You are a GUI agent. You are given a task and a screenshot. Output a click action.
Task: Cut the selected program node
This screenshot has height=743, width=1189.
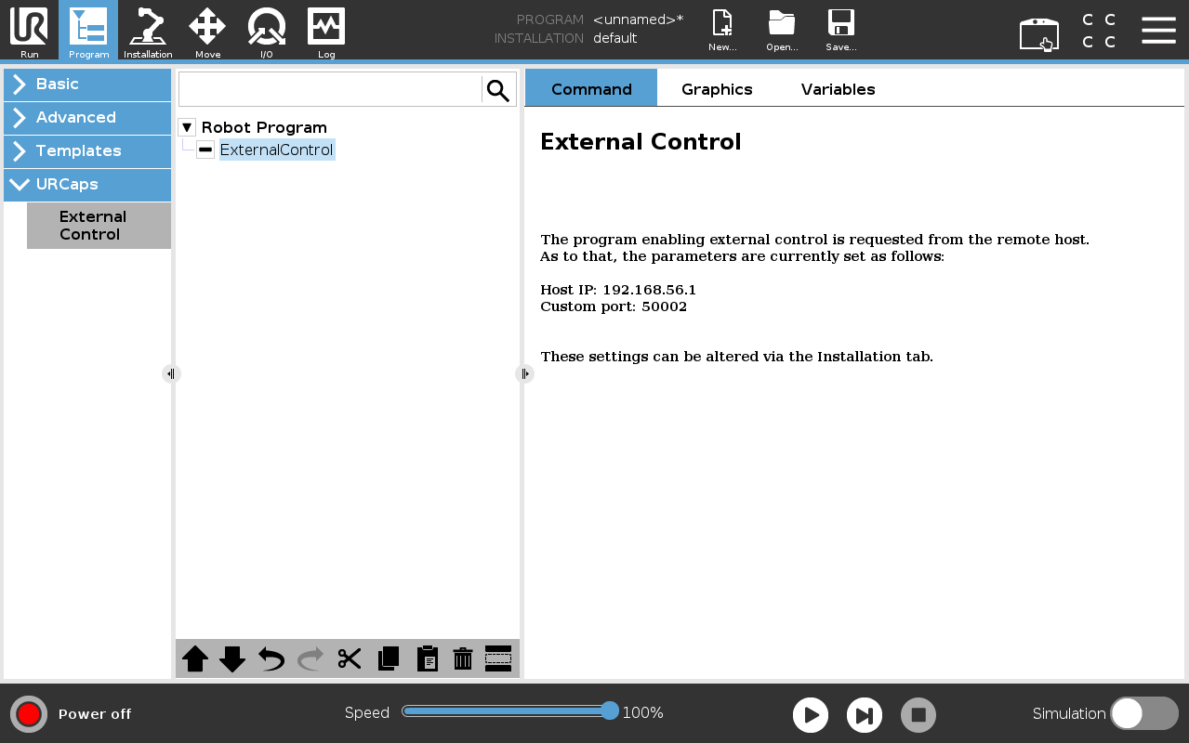[349, 658]
